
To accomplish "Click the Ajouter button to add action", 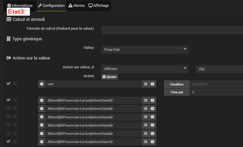I will 109,77.
